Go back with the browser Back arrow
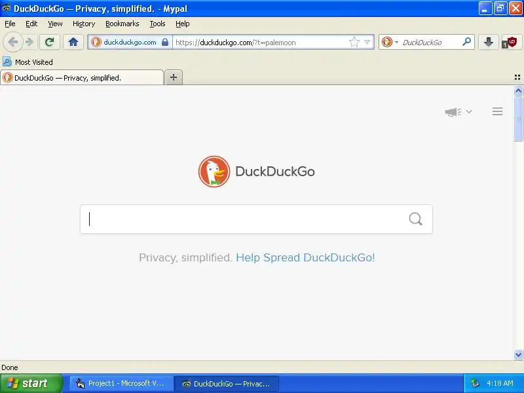 12,42
